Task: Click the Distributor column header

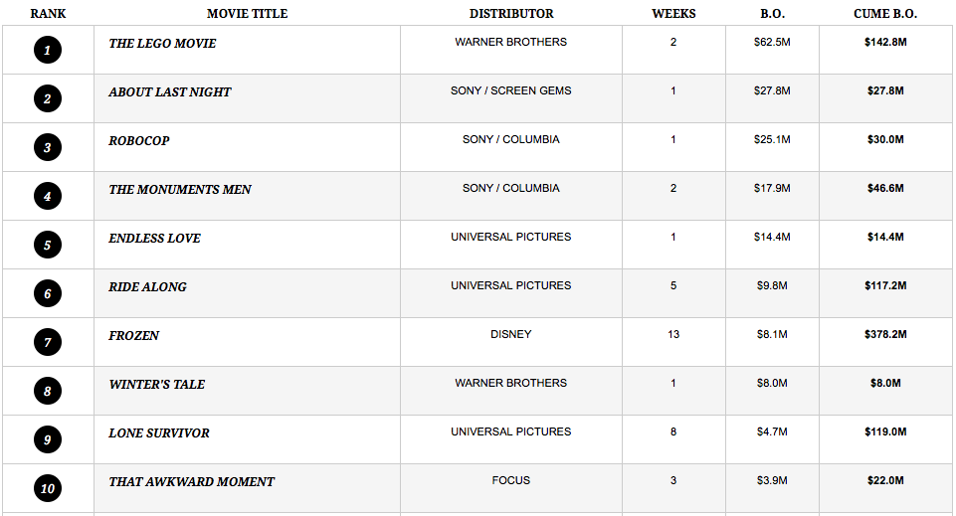Action: tap(511, 13)
